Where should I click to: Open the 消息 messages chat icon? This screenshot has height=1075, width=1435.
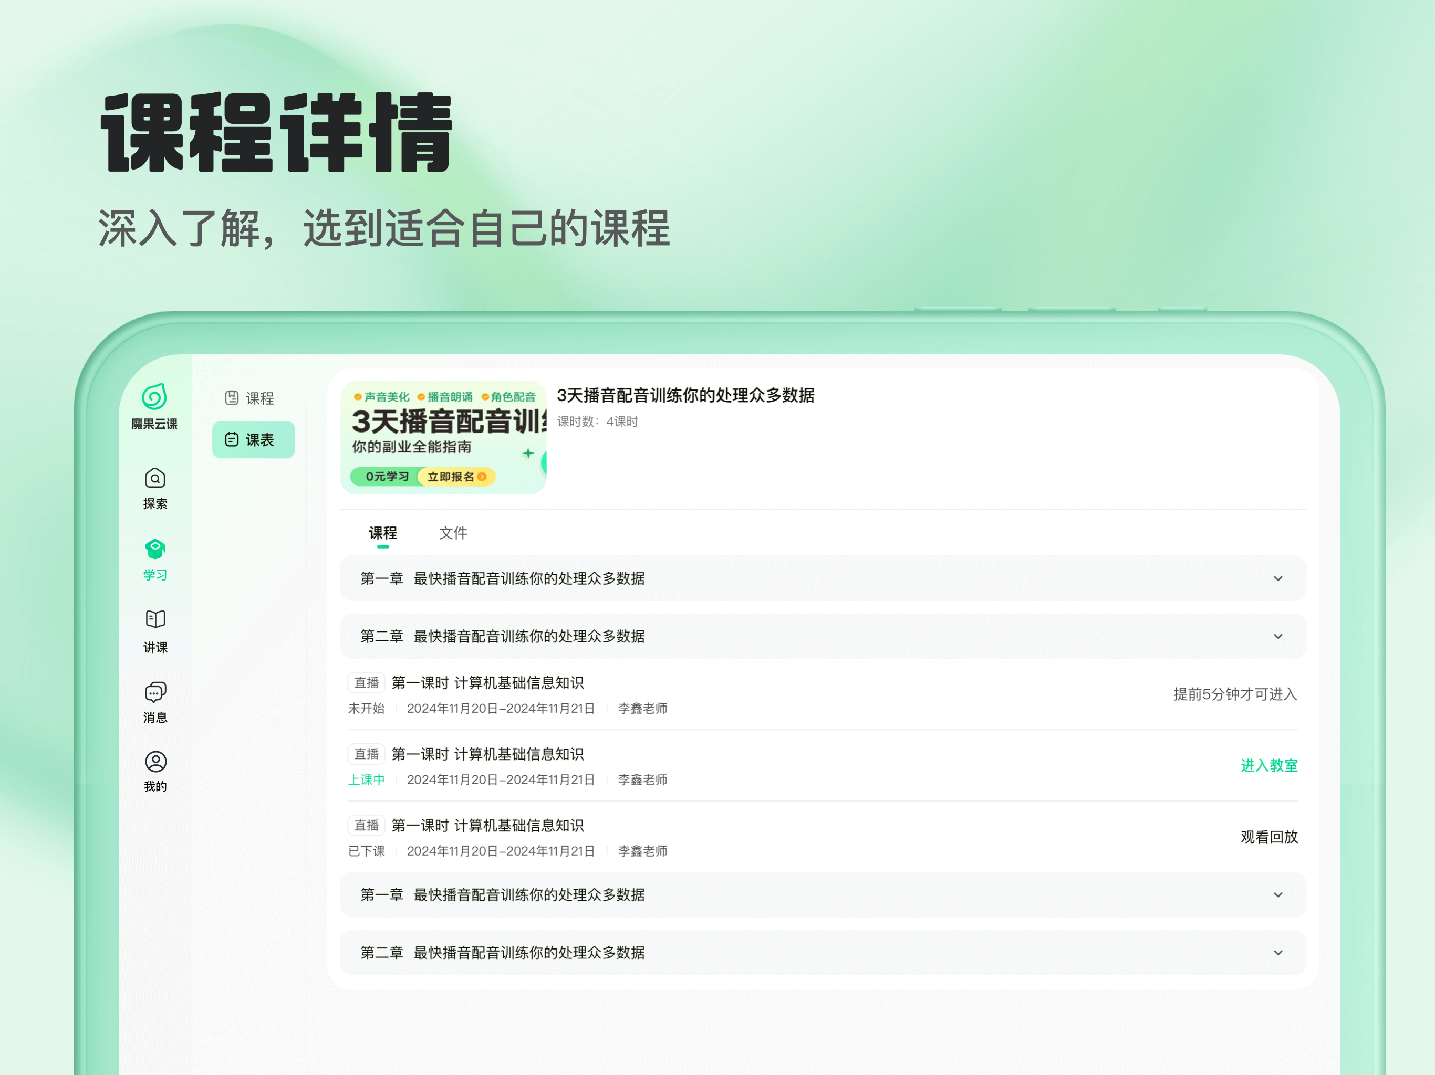(155, 692)
